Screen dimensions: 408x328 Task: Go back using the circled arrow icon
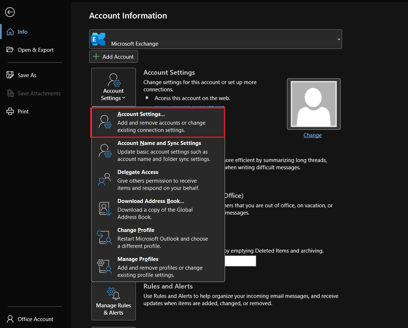pos(10,12)
